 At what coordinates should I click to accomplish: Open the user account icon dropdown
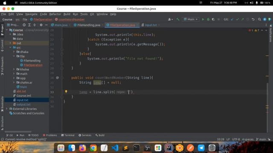point(170,19)
